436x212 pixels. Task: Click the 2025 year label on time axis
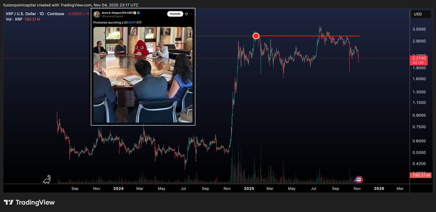(249, 188)
